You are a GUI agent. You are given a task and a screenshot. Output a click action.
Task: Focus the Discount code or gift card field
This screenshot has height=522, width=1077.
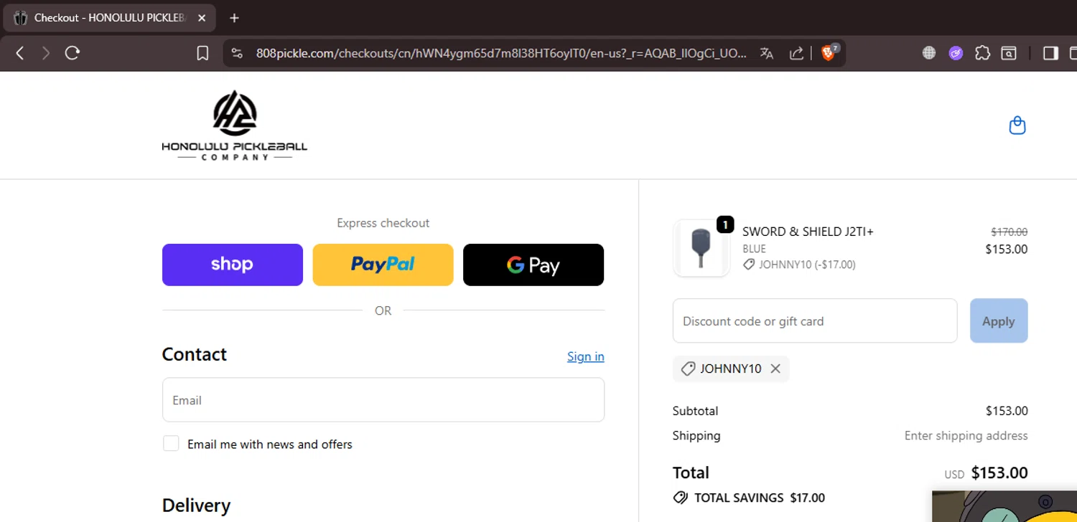pos(815,321)
